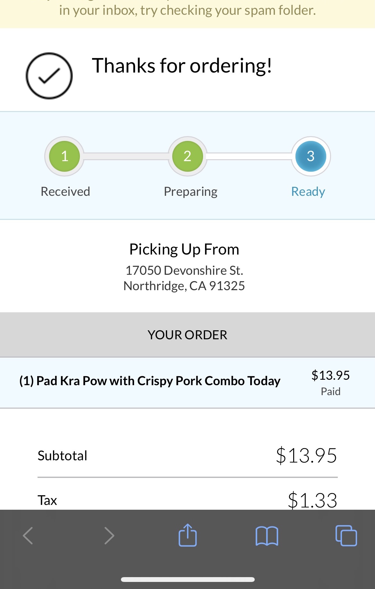375x589 pixels.
Task: Click the Preparing status label
Action: (x=191, y=192)
